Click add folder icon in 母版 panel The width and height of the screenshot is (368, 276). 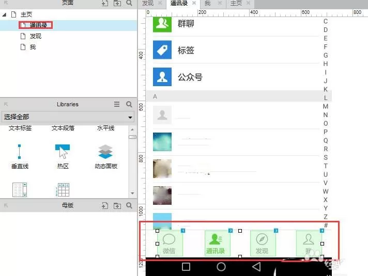click(x=117, y=206)
